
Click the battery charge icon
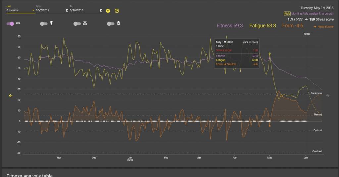(x=119, y=23)
